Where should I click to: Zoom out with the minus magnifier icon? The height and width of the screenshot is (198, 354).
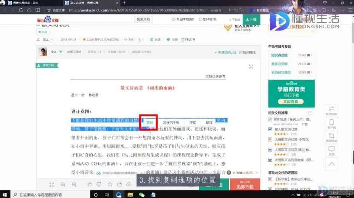pyautogui.click(x=63, y=185)
